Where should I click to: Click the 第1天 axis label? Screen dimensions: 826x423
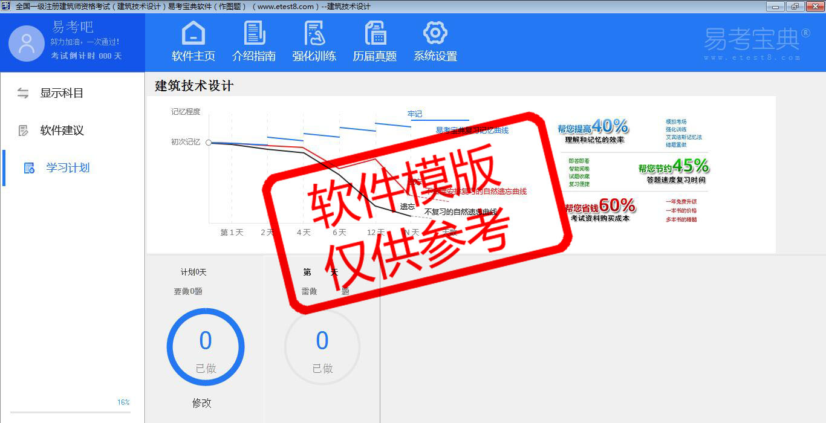click(232, 233)
